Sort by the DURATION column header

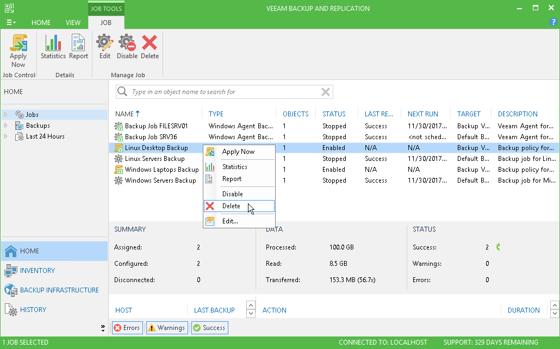[x=524, y=310]
